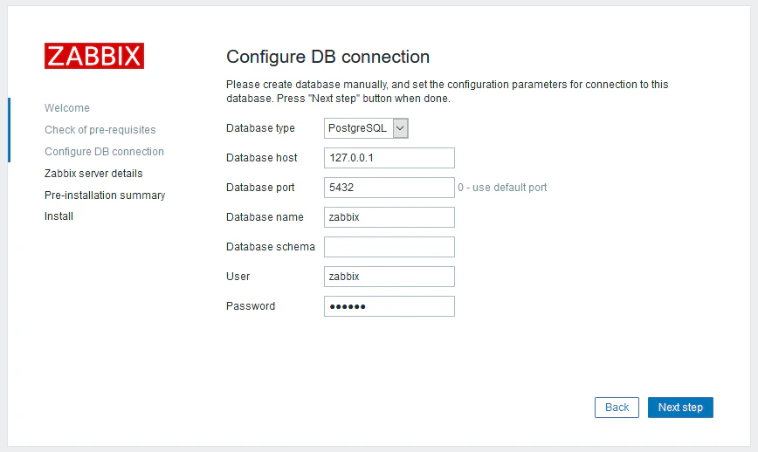Viewport: 758px width, 452px height.
Task: Open Zabbix server details step
Action: tap(93, 174)
